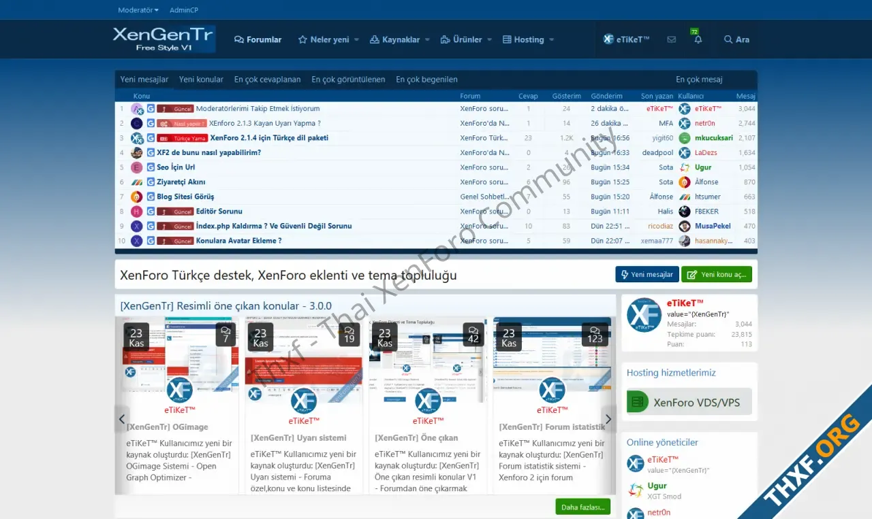Click thread starter avatar for Editör Sorunu
The image size is (872, 519).
pyautogui.click(x=137, y=212)
